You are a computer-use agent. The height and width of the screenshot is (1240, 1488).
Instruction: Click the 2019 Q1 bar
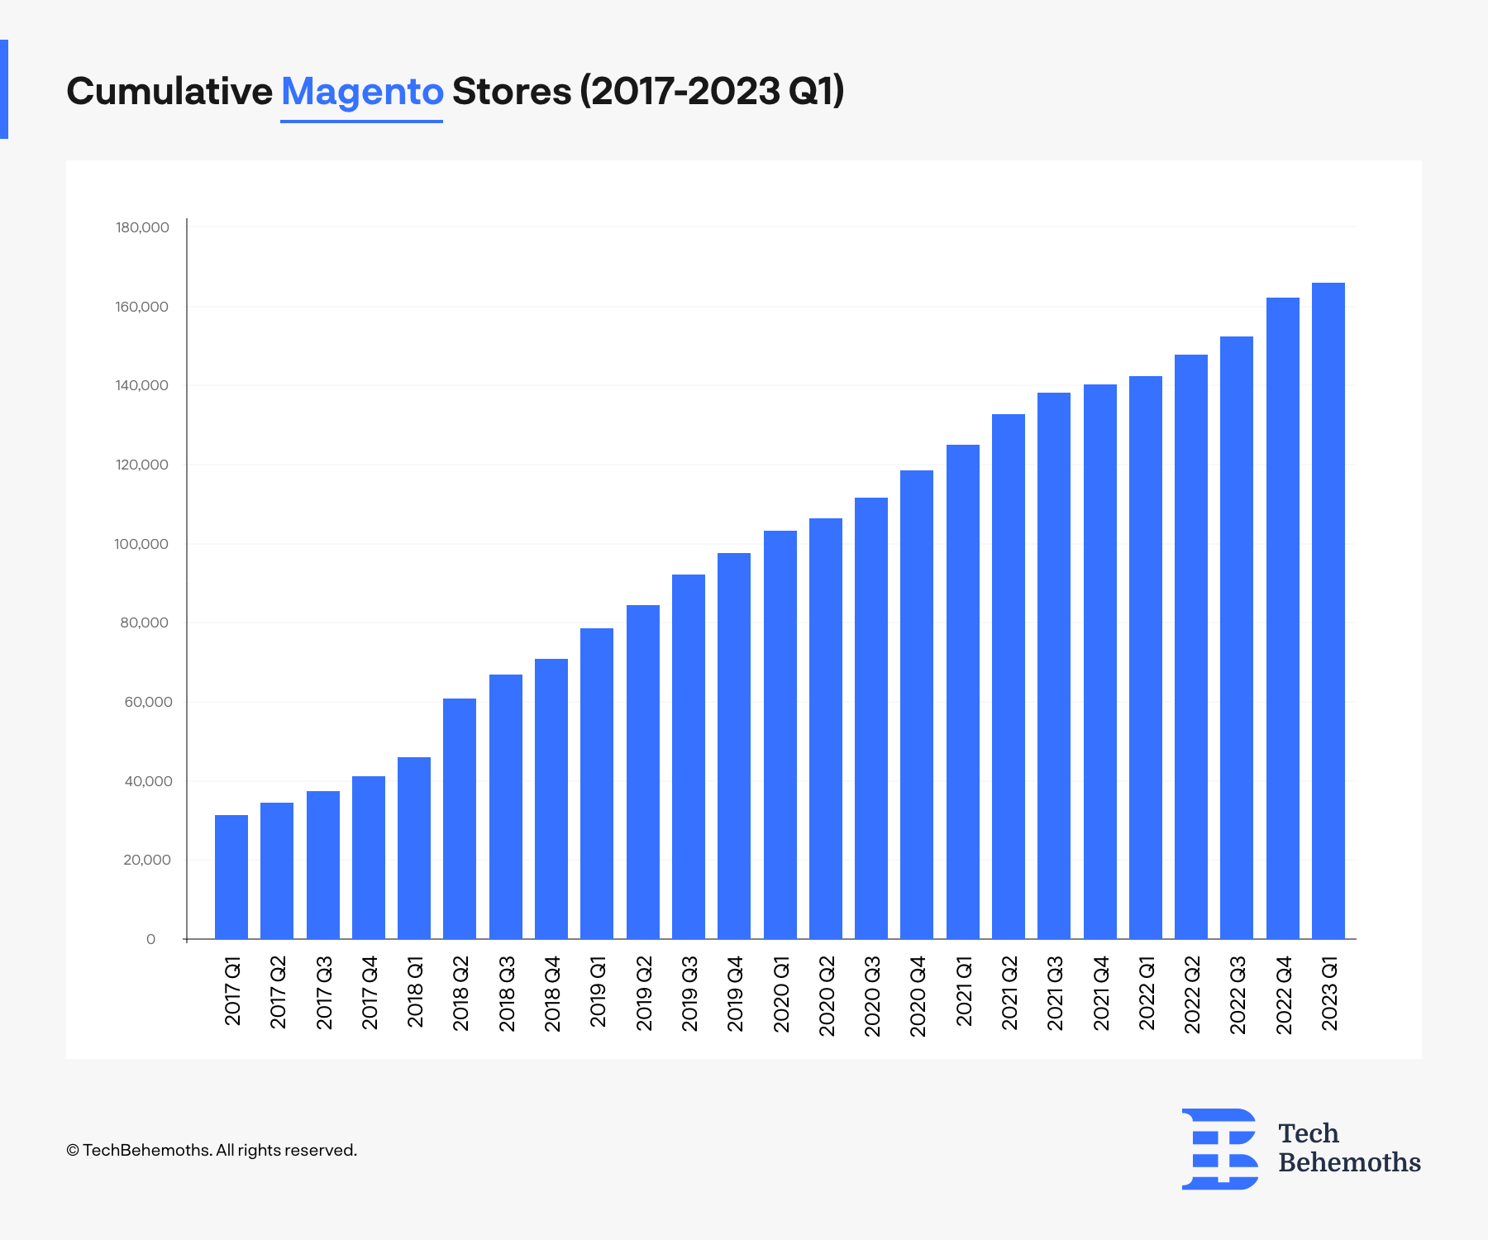(x=597, y=784)
